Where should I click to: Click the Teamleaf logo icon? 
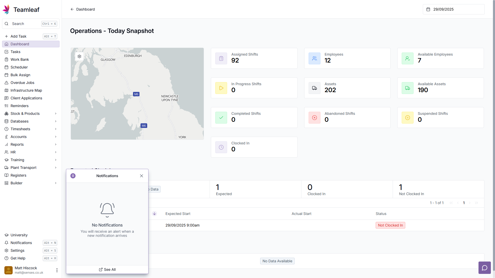[x=6, y=10]
